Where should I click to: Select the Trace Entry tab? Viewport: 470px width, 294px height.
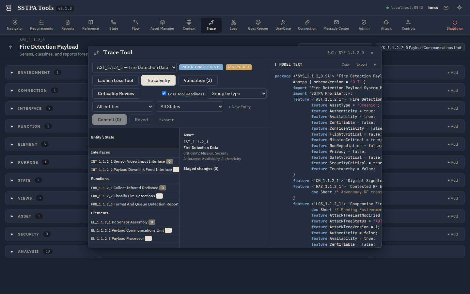pyautogui.click(x=158, y=80)
